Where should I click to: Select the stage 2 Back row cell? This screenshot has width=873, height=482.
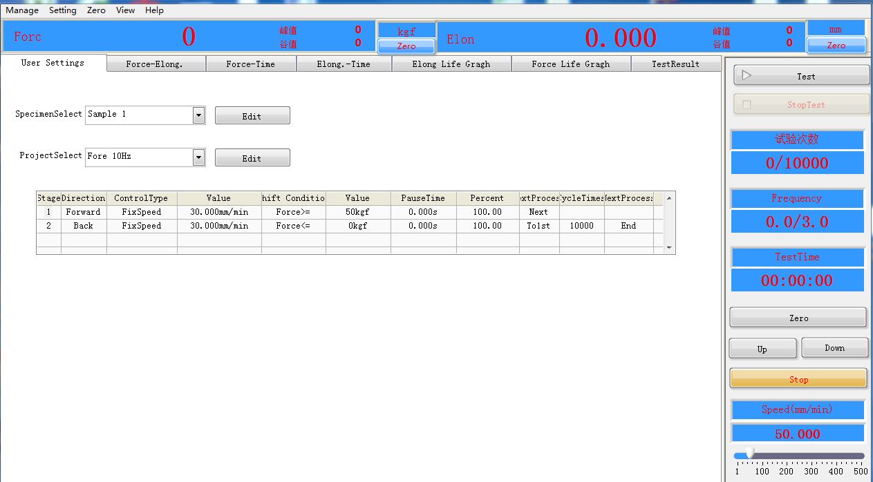pos(83,226)
